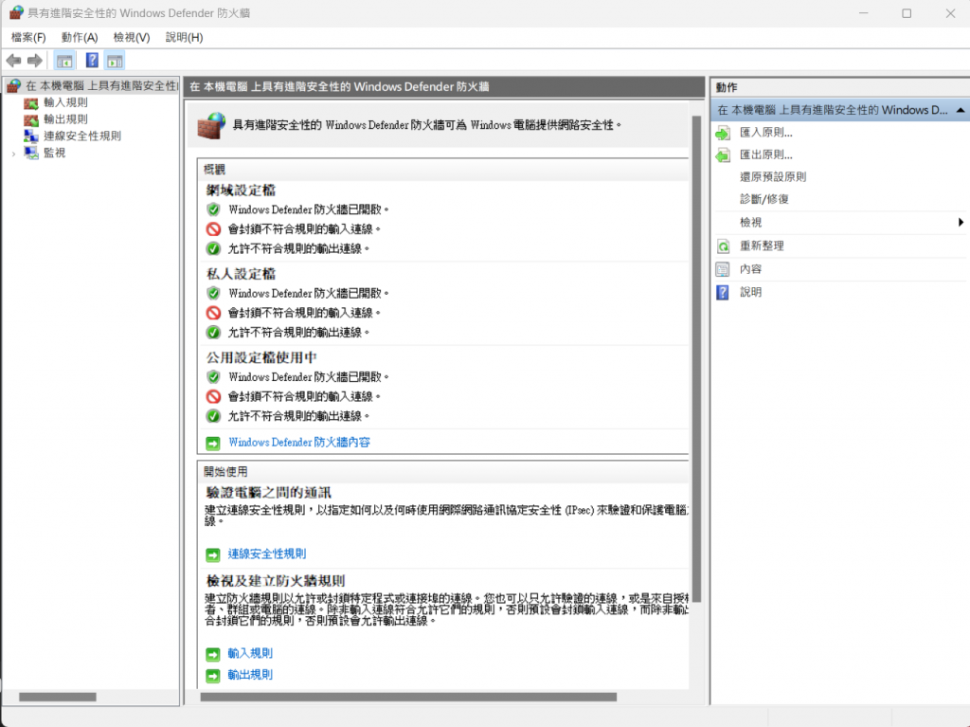The height and width of the screenshot is (727, 970).
Task: Click the 監視 monitor icon in the tree
Action: point(31,153)
